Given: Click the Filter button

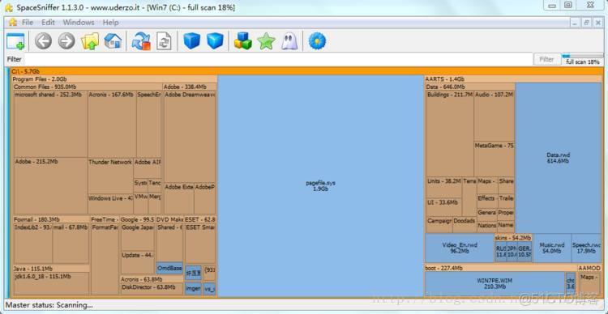Looking at the screenshot, I should [x=546, y=59].
